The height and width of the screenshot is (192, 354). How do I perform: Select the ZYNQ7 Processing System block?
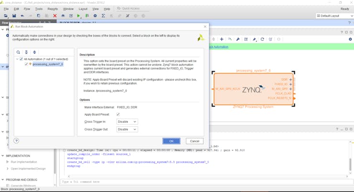(254, 89)
